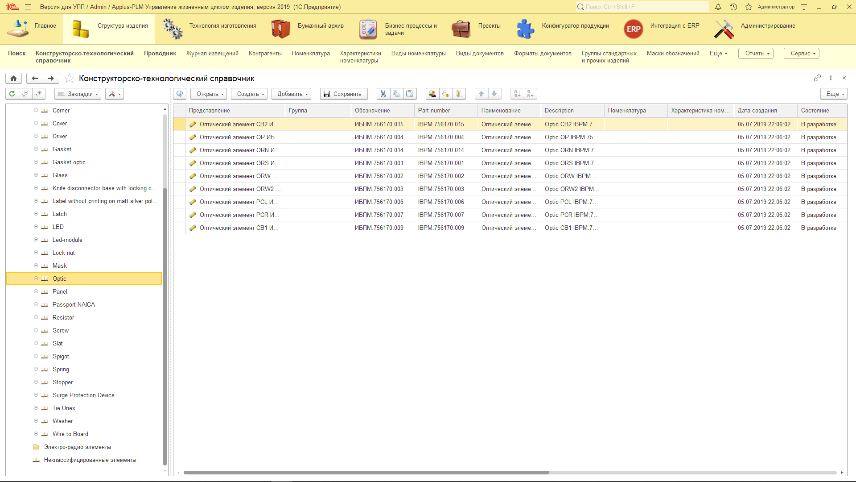856x482 pixels.
Task: Collapse the Optic tree node
Action: click(x=36, y=278)
